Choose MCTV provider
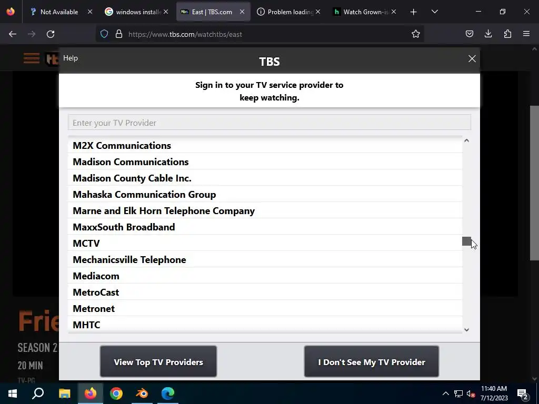Viewport: 539px width, 404px height. point(265,243)
